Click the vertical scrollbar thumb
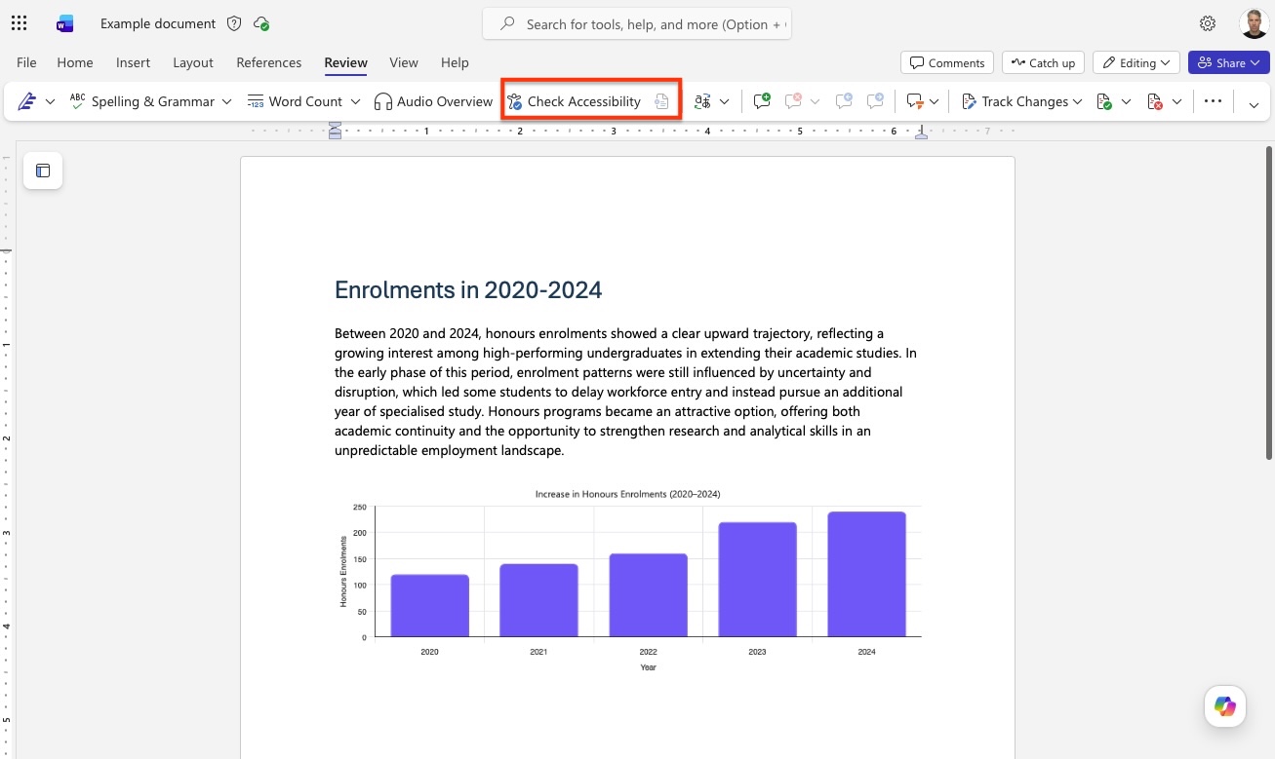This screenshot has width=1275, height=759. (x=1269, y=302)
